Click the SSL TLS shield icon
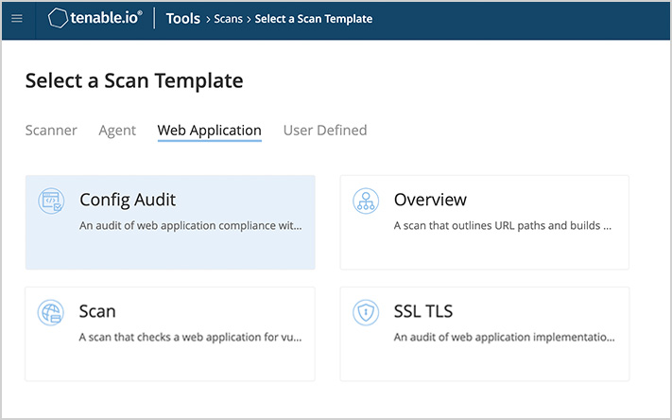Image resolution: width=672 pixels, height=420 pixels. 365,312
